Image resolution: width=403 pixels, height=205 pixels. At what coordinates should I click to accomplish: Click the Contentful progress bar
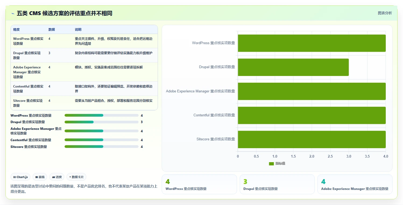[101, 140]
